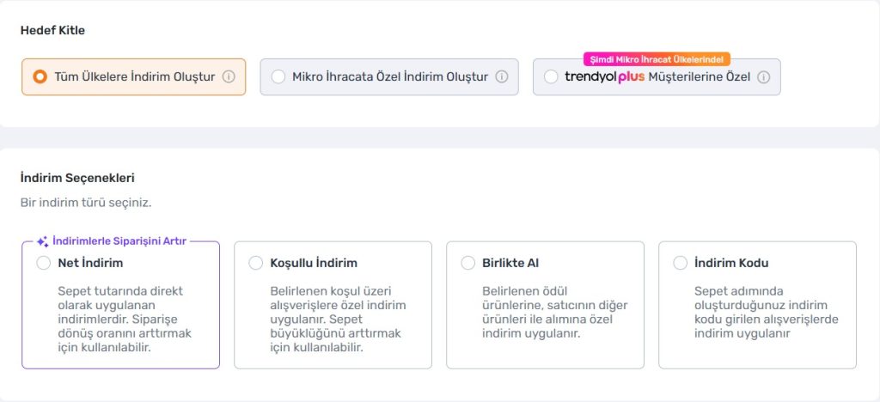Image resolution: width=880 pixels, height=402 pixels.
Task: Click the Şimdi Mikro İhracat Ülkelerinde badge
Action: 657,59
